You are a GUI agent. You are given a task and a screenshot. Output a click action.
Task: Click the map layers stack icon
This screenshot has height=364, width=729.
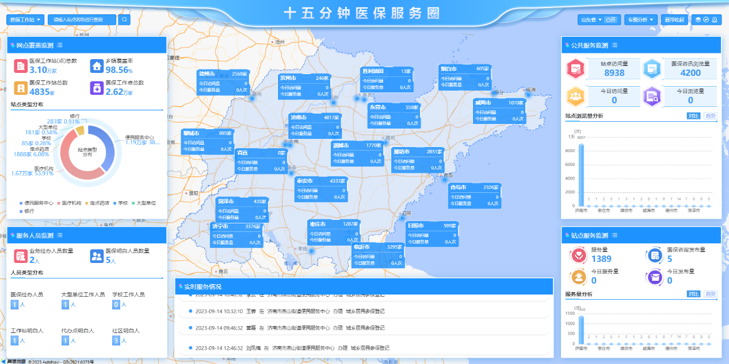(x=698, y=20)
